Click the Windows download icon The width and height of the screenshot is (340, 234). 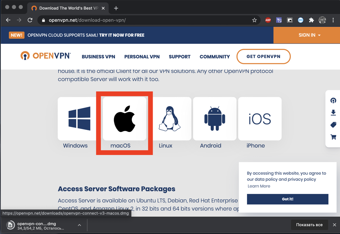79,119
